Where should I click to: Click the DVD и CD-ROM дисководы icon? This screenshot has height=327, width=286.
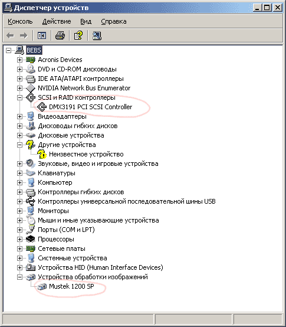click(31, 69)
